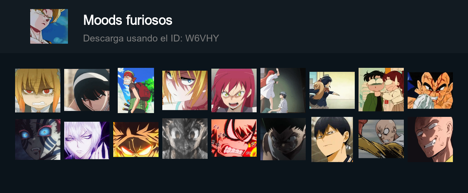468x193 pixels.
Task: Click the Moods furiosos title
Action: 128,20
